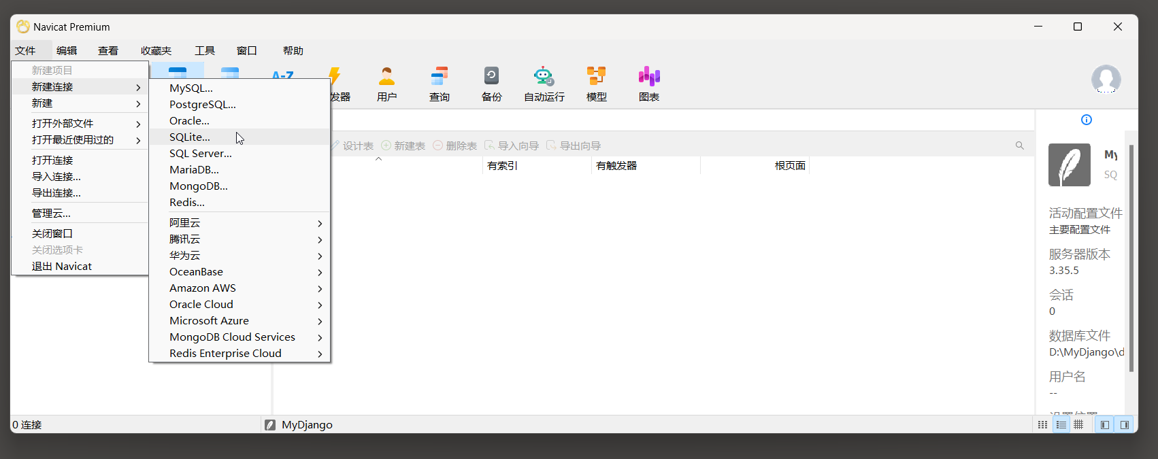
Task: Click the SQLite feather connection thumbnail
Action: point(1070,165)
